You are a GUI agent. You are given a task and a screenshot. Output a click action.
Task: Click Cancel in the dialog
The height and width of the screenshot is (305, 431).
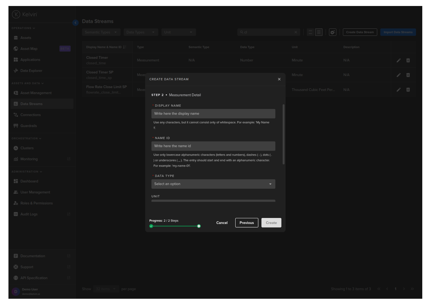(222, 223)
